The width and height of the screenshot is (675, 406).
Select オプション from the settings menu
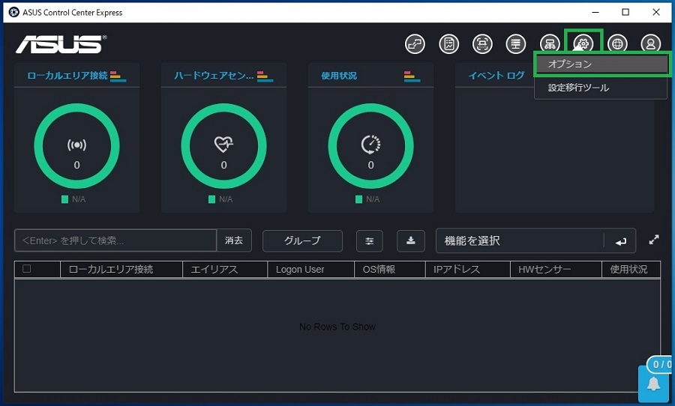click(x=601, y=64)
